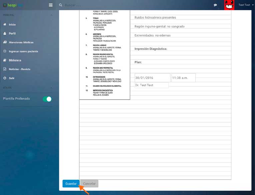Click the Cancelar button
255x195 pixels.
89,184
